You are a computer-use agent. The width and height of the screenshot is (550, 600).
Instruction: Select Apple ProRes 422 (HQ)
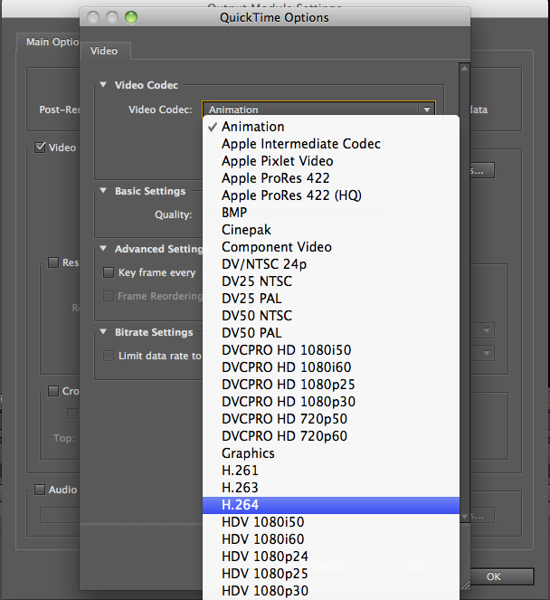point(331,195)
